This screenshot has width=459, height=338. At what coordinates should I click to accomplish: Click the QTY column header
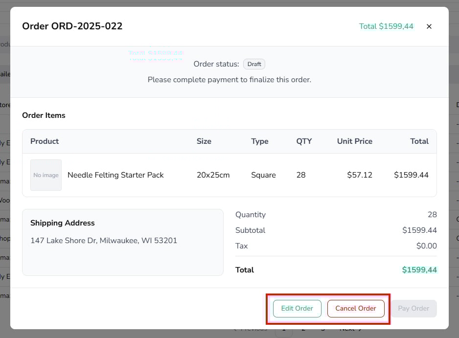click(x=304, y=141)
